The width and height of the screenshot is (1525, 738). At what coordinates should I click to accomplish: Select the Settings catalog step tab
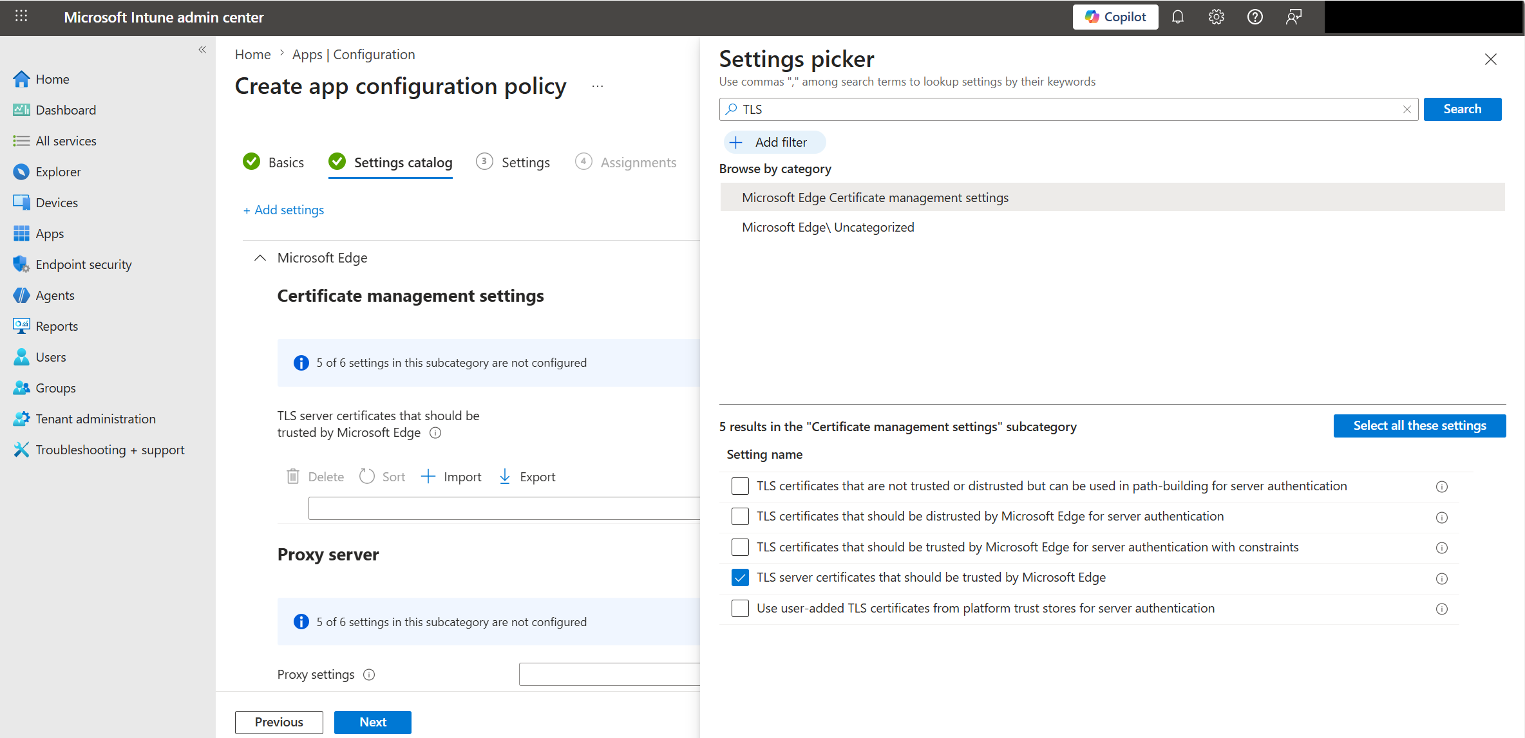point(390,162)
